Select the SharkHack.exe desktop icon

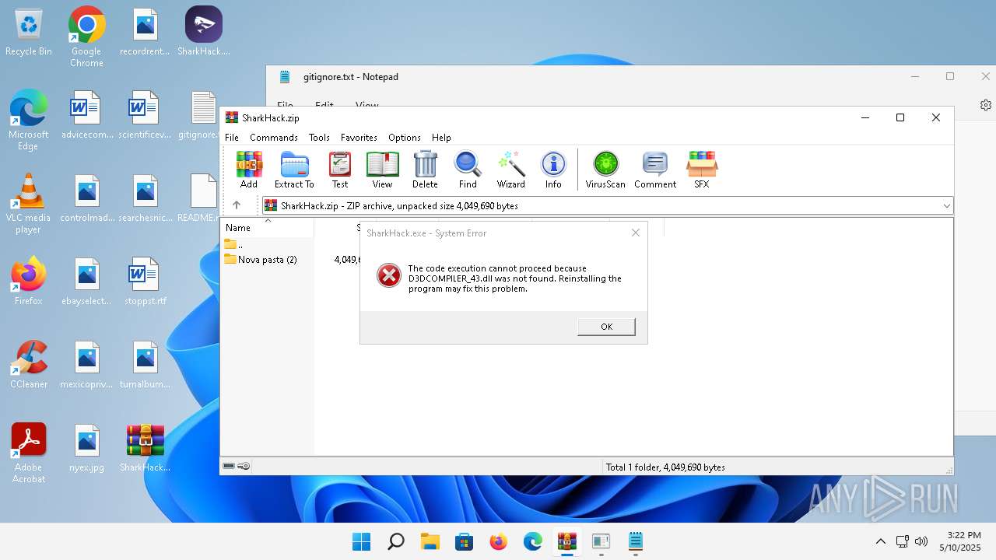click(x=204, y=33)
